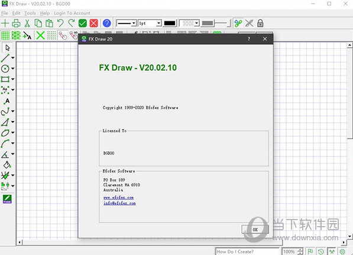
Task: Toggle the padlock lock icon
Action: 260,23
